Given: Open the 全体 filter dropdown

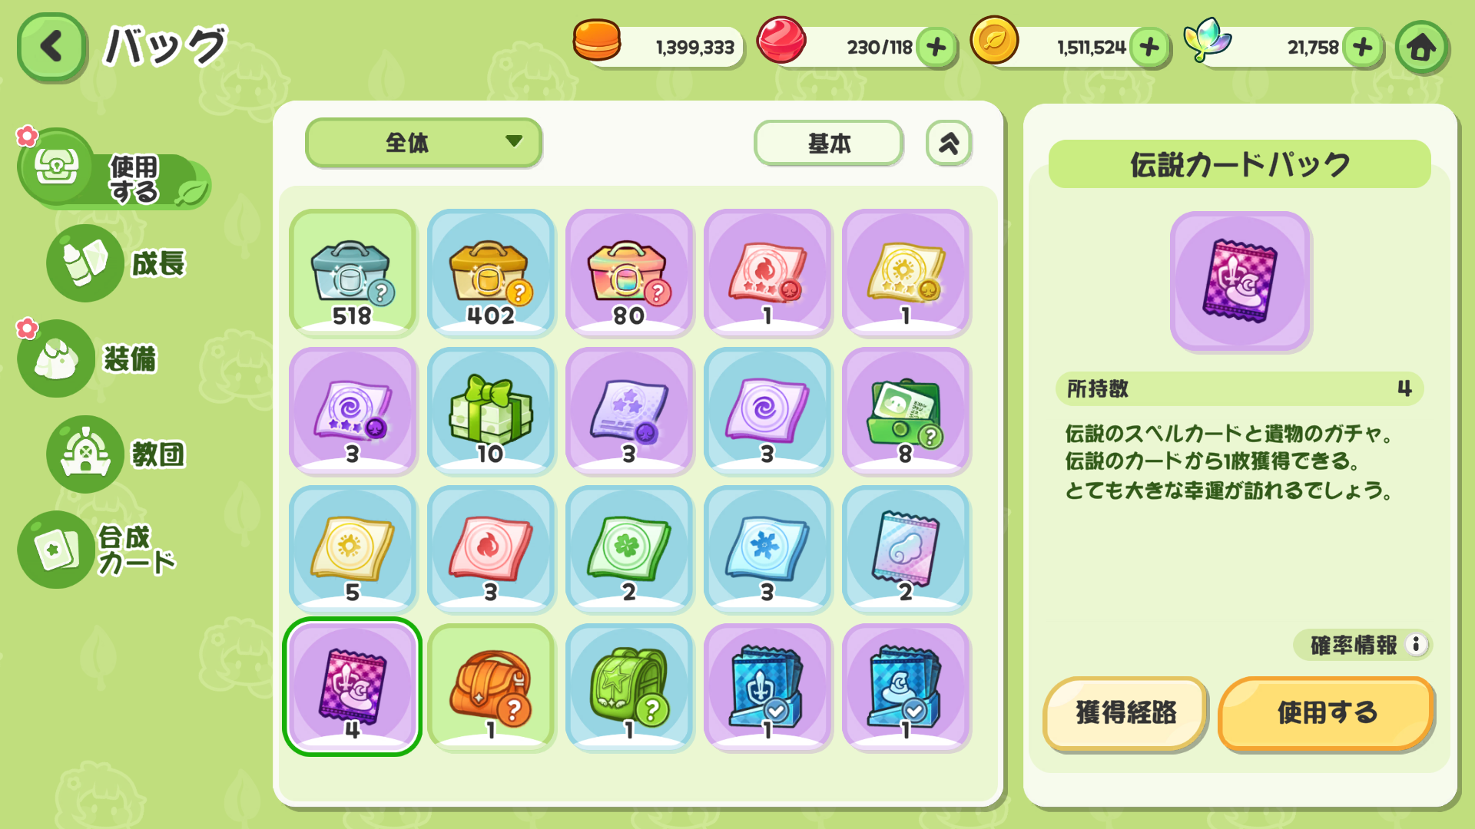Looking at the screenshot, I should (424, 142).
